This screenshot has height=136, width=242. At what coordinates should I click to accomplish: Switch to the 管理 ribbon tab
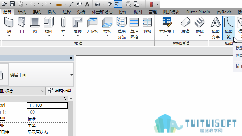(x=153, y=12)
